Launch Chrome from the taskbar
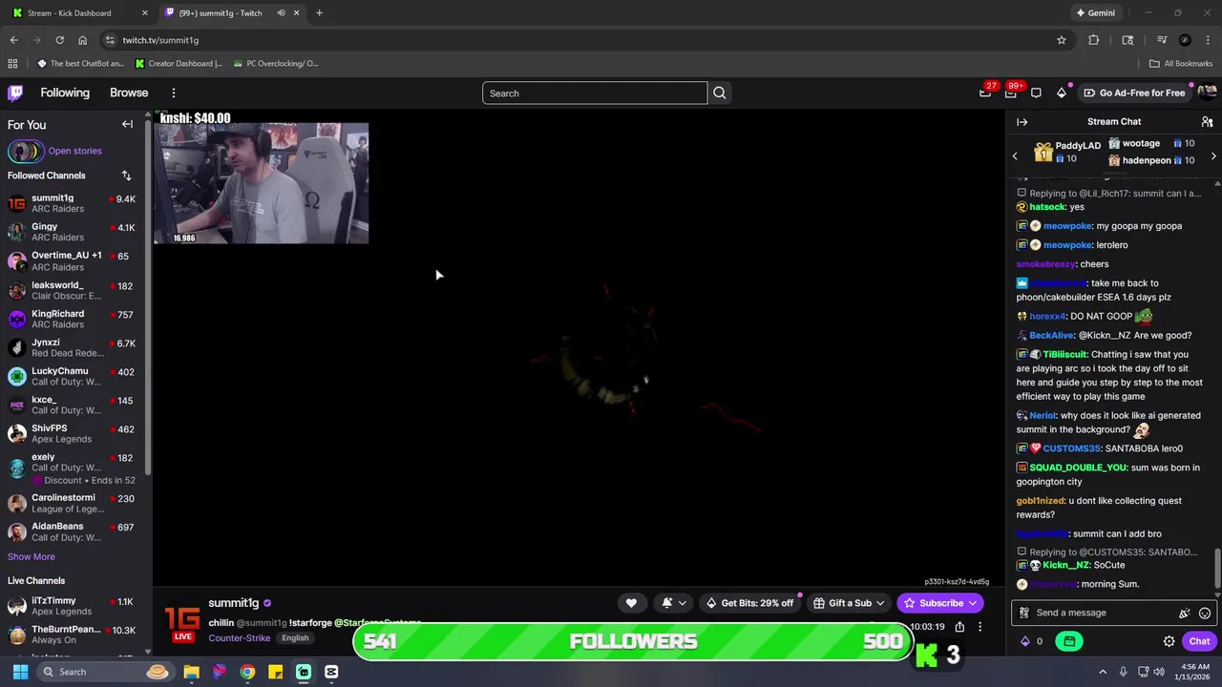The height and width of the screenshot is (687, 1222). click(247, 672)
